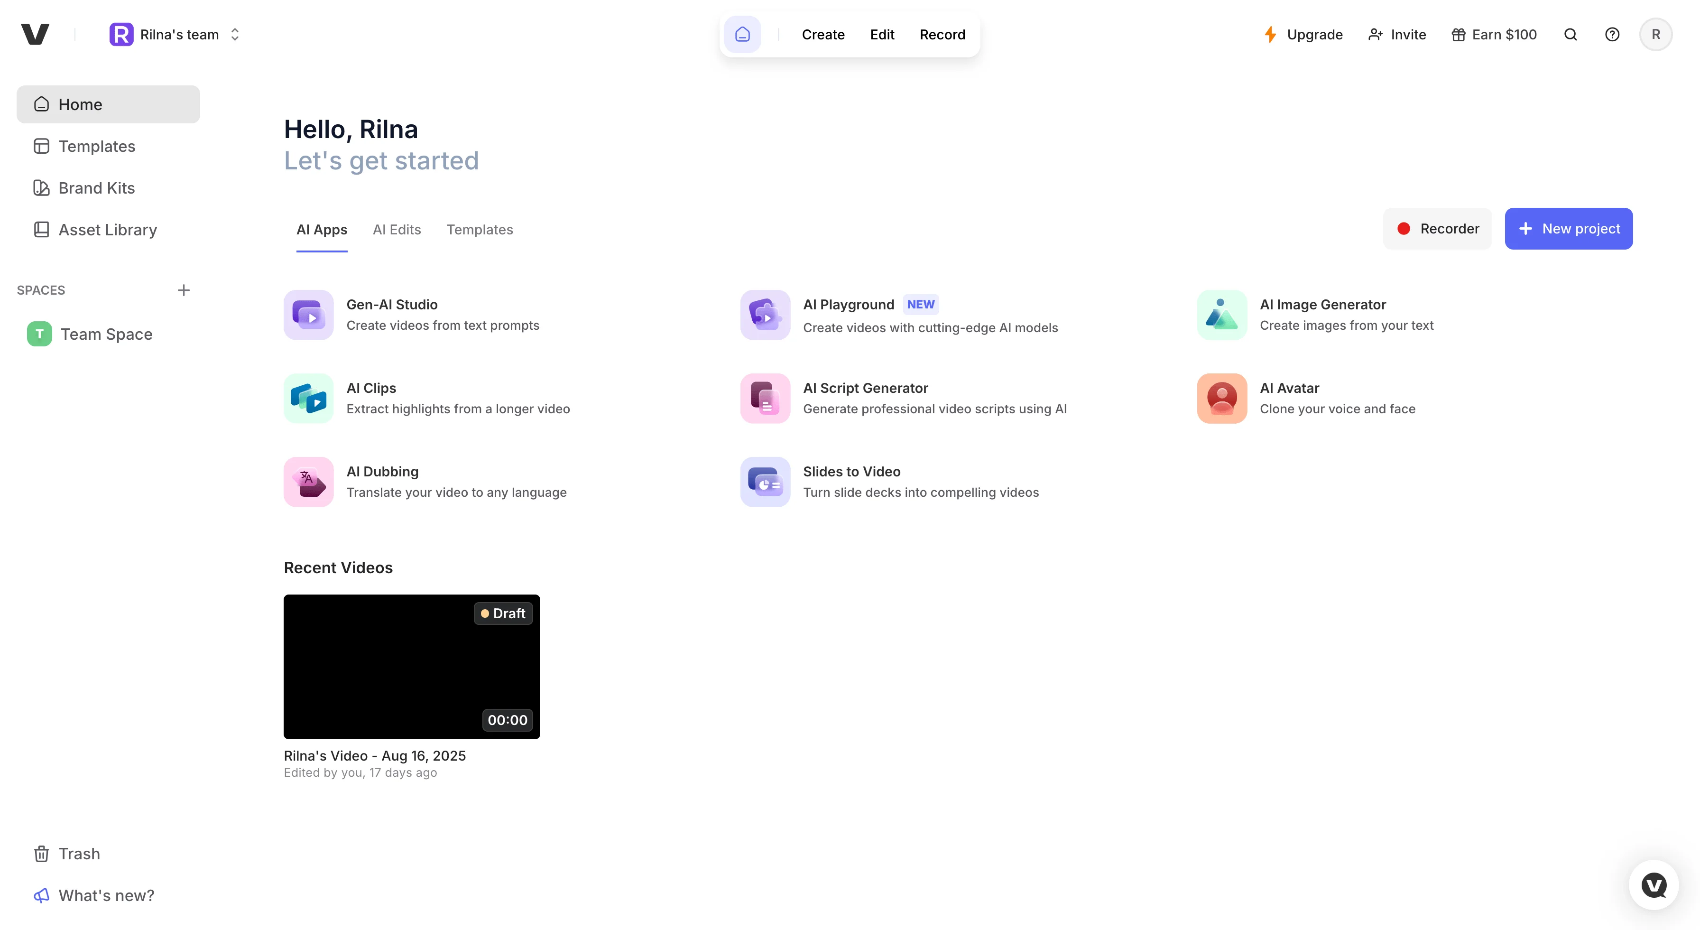Screen dimensions: 1700x930
Task: Open Gen-AI Studio
Action: pyautogui.click(x=392, y=315)
